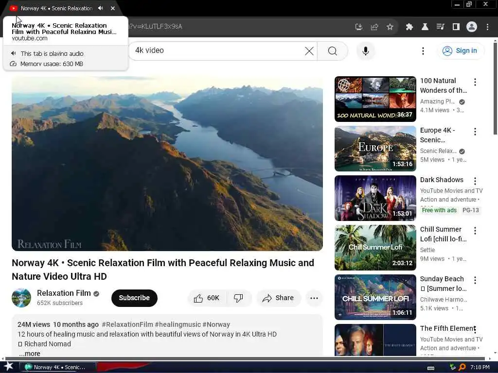Open media controls icon in toolbar
This screenshot has height=373, width=498.
(440, 27)
